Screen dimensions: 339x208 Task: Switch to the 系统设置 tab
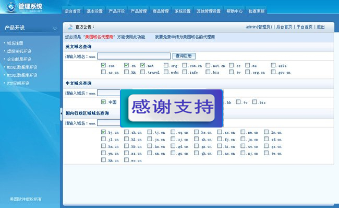pos(183,11)
